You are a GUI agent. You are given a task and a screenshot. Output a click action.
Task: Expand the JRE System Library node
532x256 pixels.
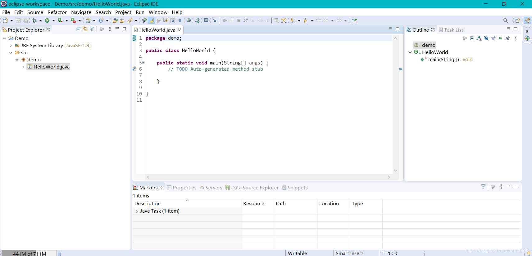11,46
